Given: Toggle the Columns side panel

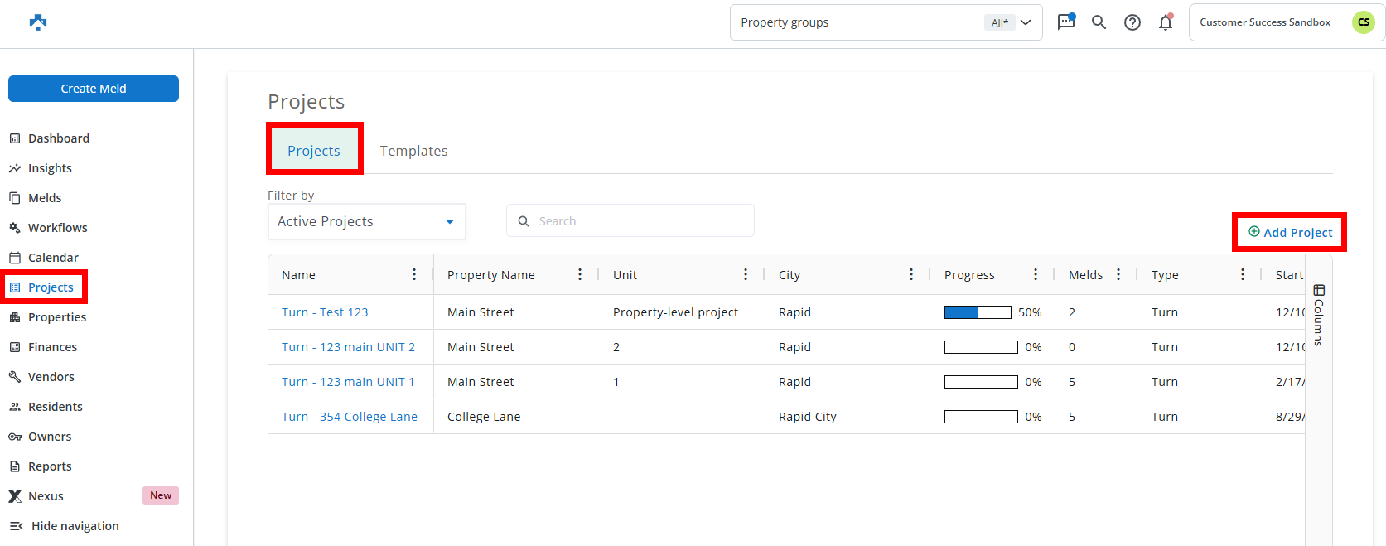Looking at the screenshot, I should [x=1318, y=315].
